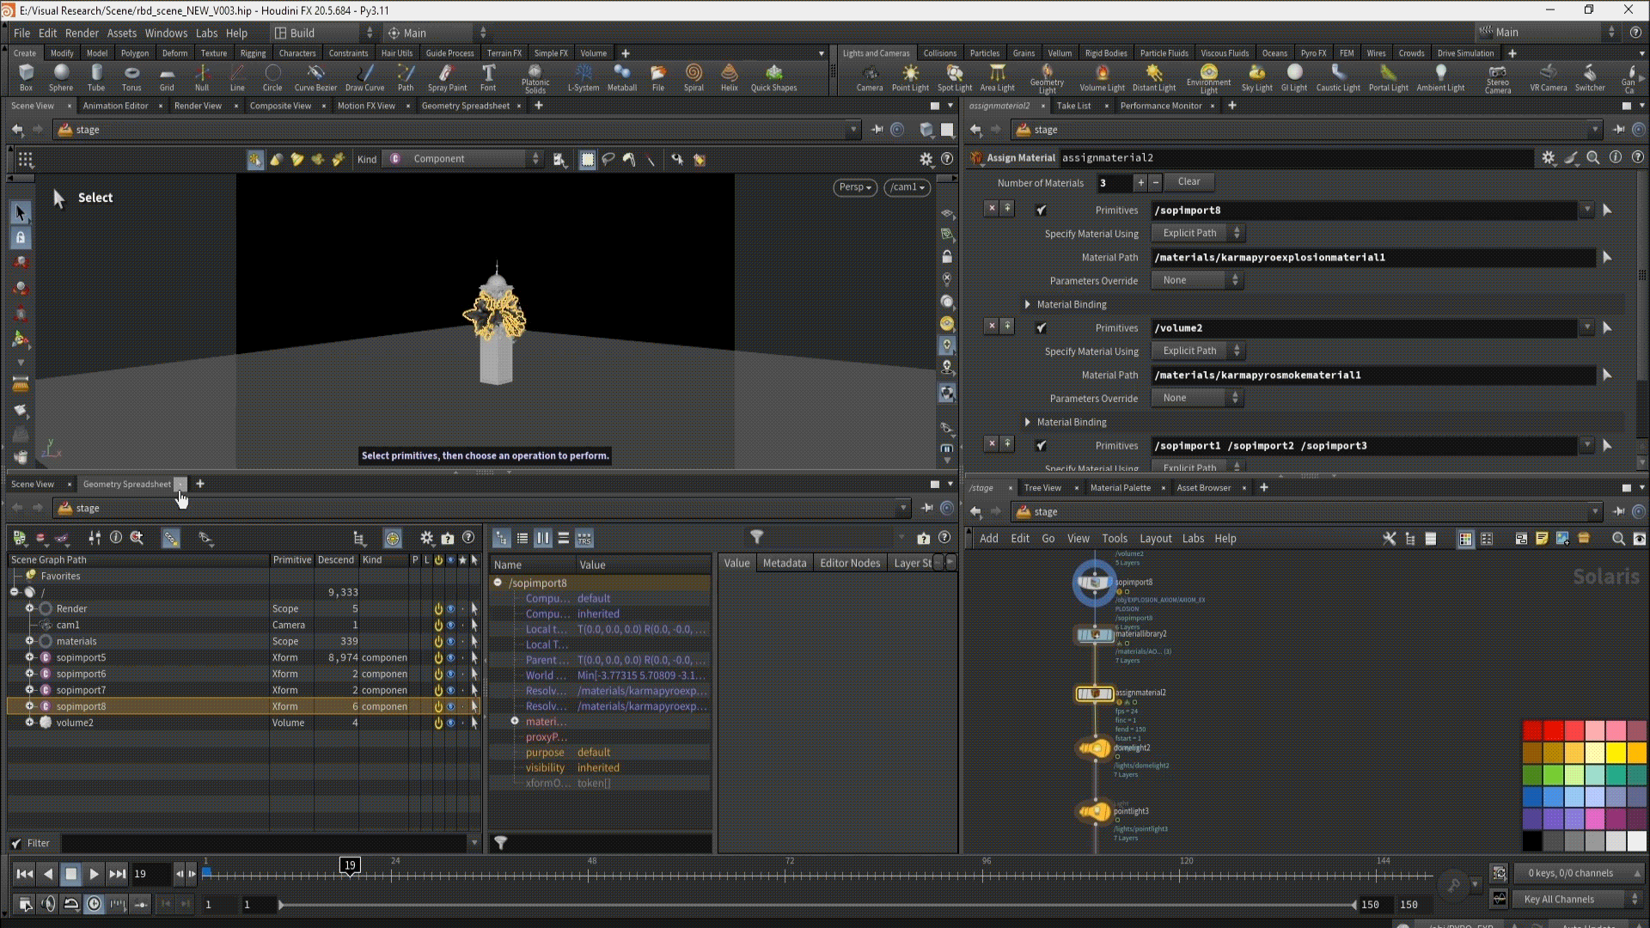The width and height of the screenshot is (1650, 928).
Task: Select the Sphere shelf tool
Action: [60, 76]
